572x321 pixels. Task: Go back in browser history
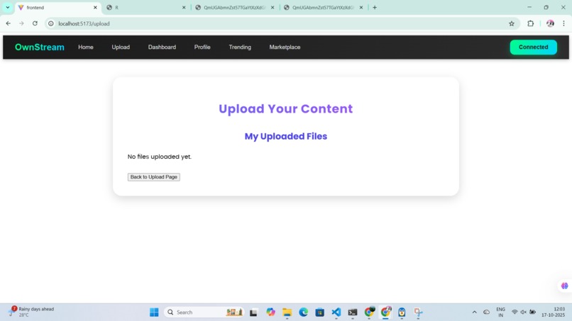point(8,23)
